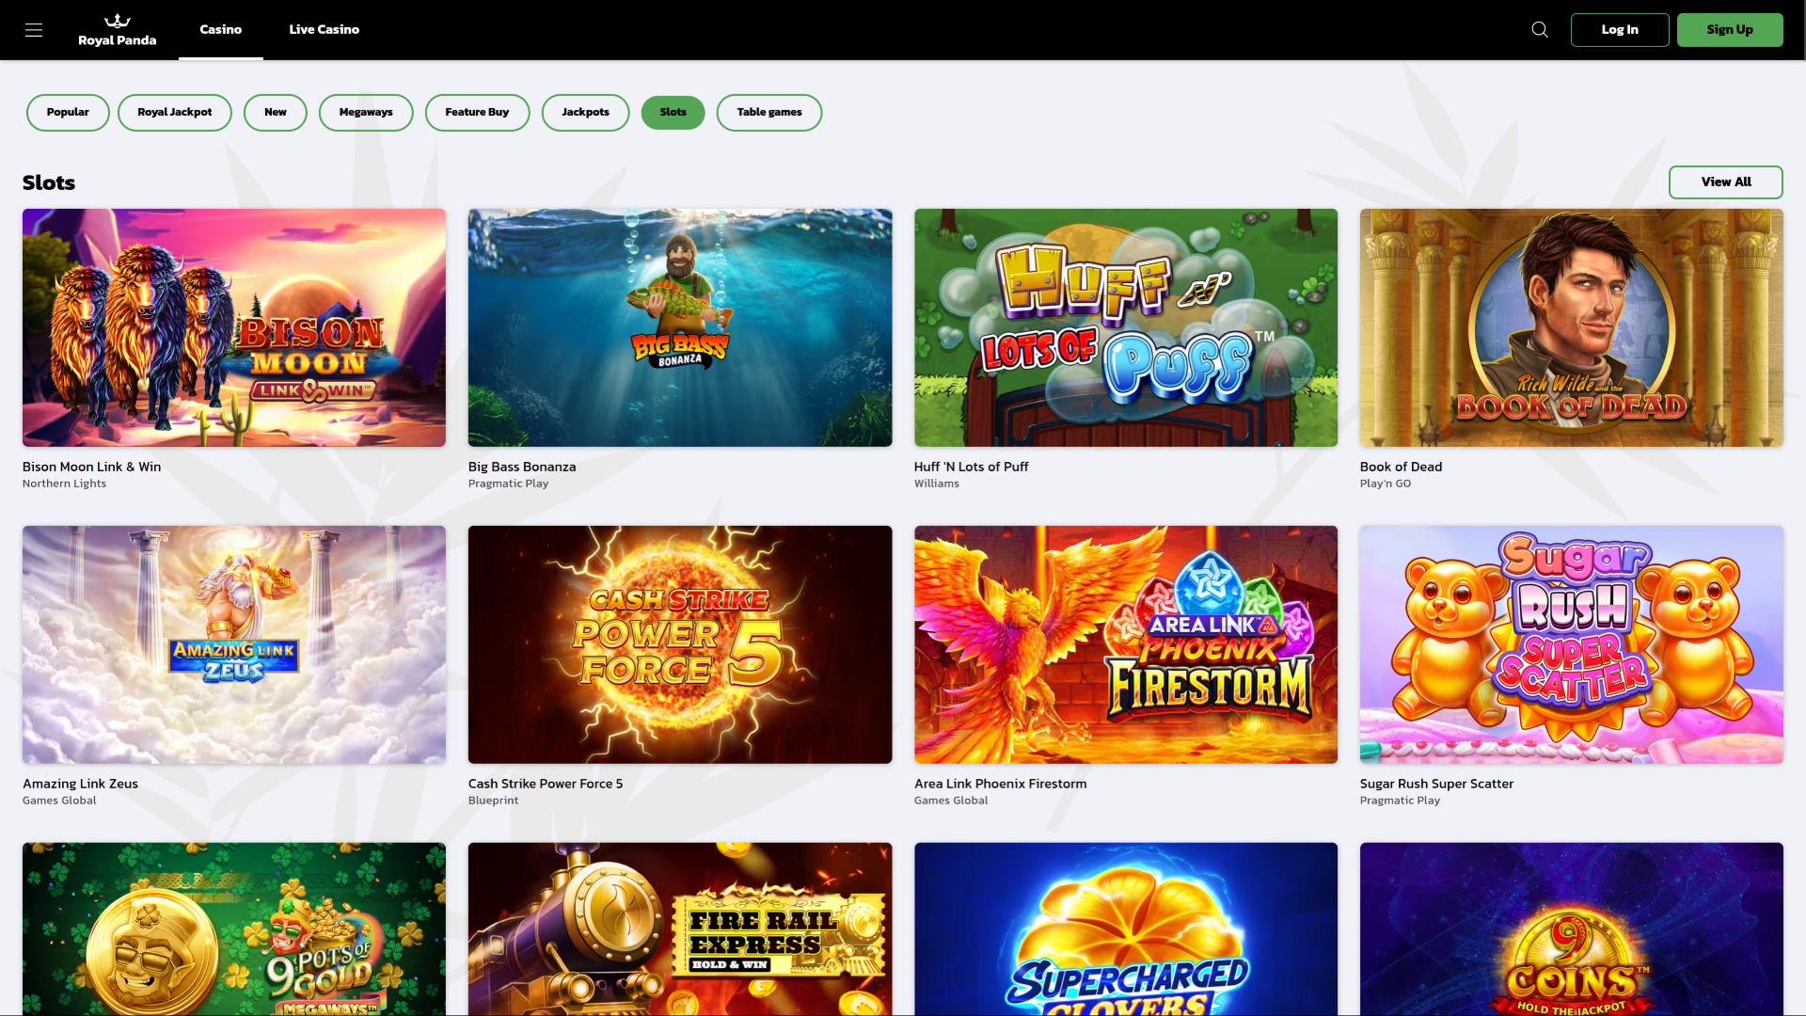
Task: Click the Log In button
Action: click(1620, 29)
